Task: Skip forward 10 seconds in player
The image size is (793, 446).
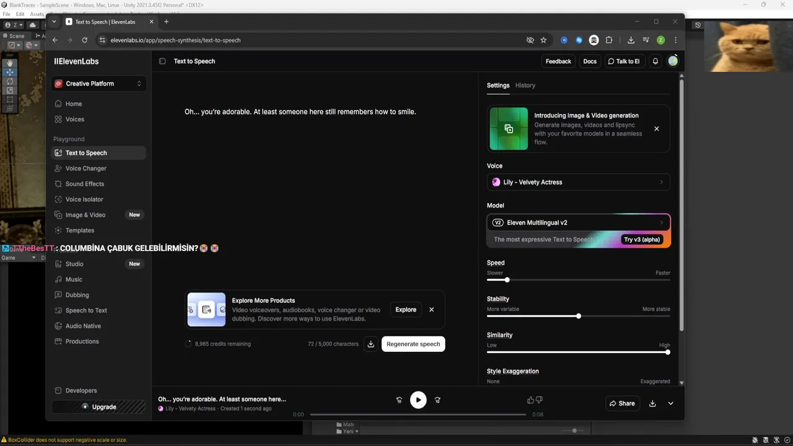Action: coord(437,400)
